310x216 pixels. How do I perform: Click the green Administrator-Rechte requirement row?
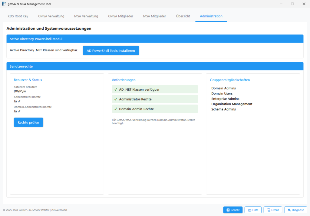155,99
